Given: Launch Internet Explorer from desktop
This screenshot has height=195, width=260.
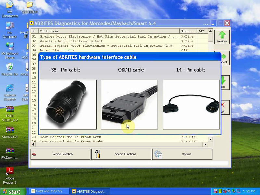Looking at the screenshot, I should [10, 92].
